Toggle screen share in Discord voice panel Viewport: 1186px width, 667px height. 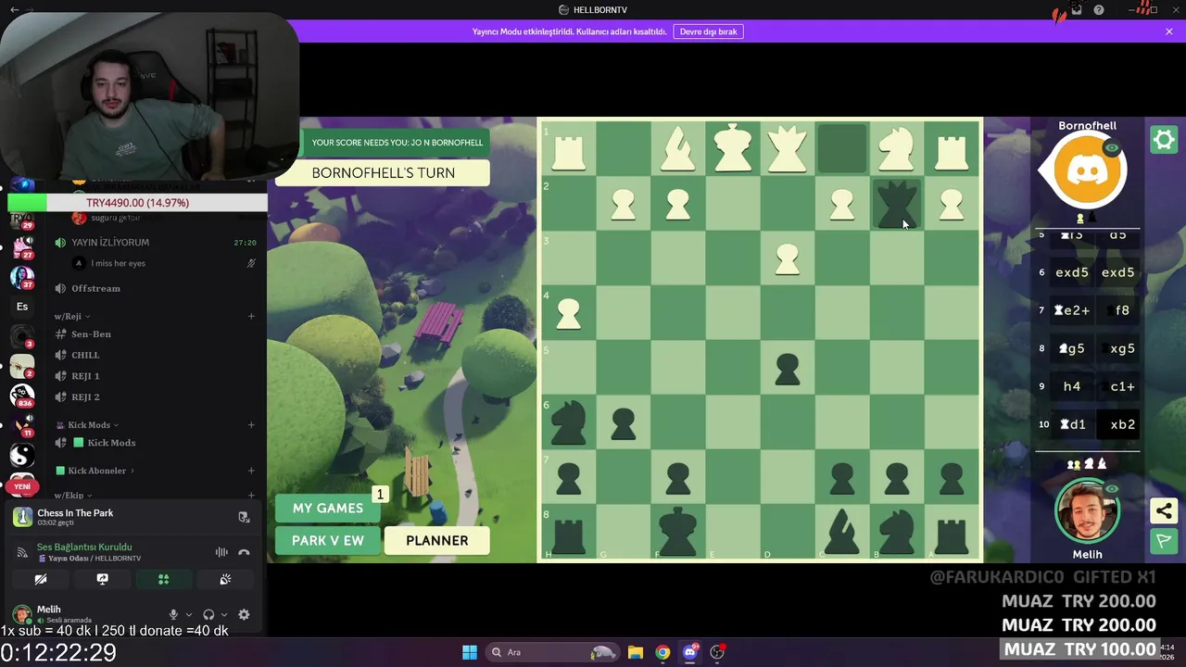tap(102, 579)
